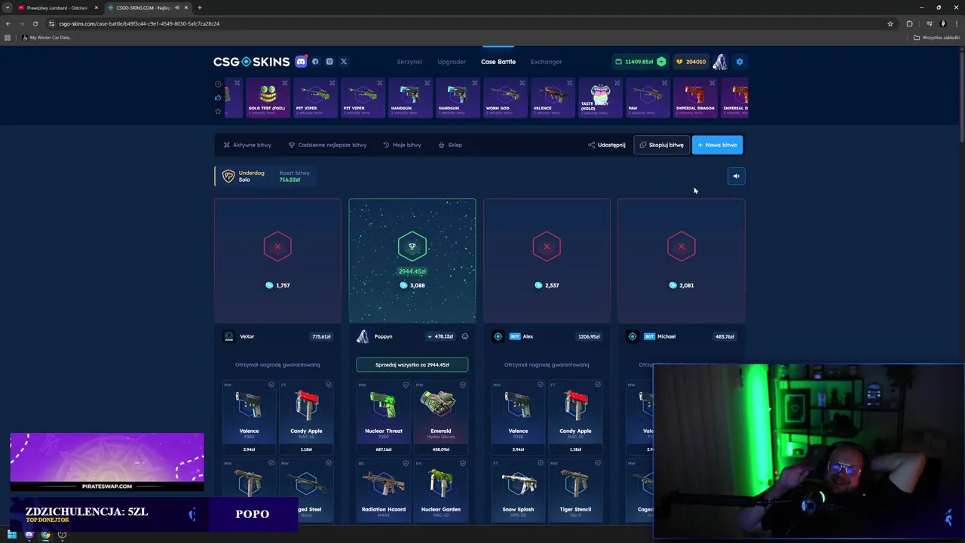Open the Case Battle tab
This screenshot has width=965, height=543.
coord(498,62)
